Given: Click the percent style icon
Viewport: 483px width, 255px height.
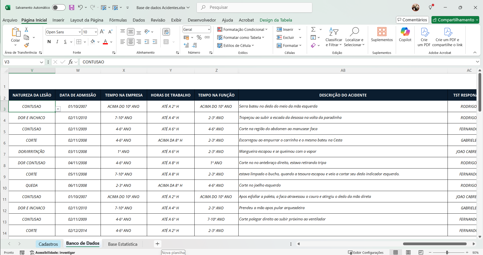Looking at the screenshot, I should [x=199, y=37].
